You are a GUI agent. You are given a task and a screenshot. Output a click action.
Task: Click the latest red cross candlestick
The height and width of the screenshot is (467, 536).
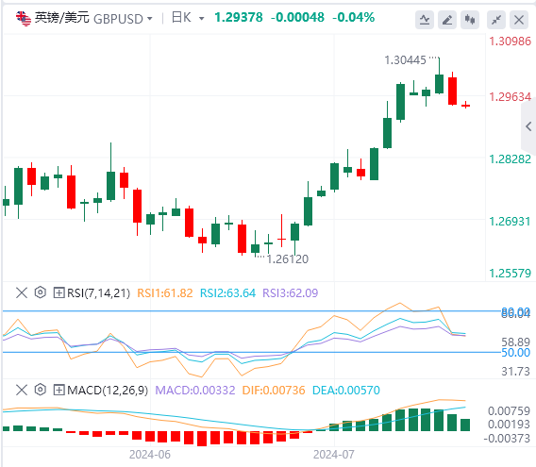click(465, 105)
